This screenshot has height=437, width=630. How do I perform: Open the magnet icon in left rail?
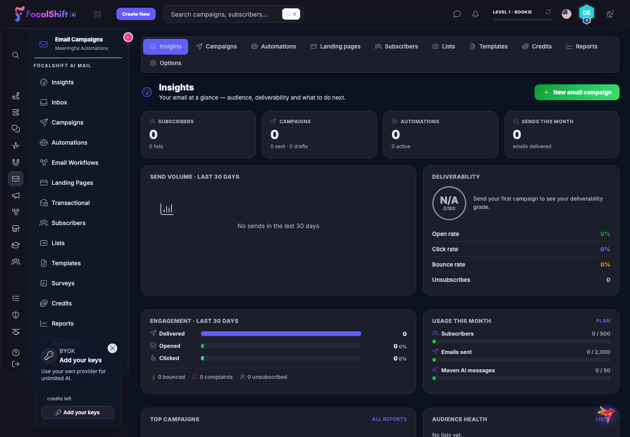point(16,162)
